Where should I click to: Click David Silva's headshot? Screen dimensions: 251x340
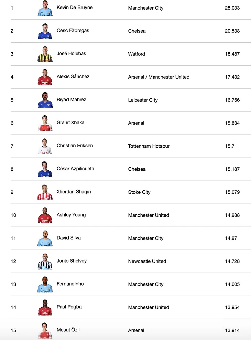45,238
